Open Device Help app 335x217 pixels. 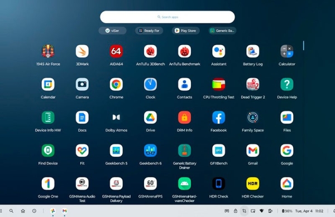point(287,85)
